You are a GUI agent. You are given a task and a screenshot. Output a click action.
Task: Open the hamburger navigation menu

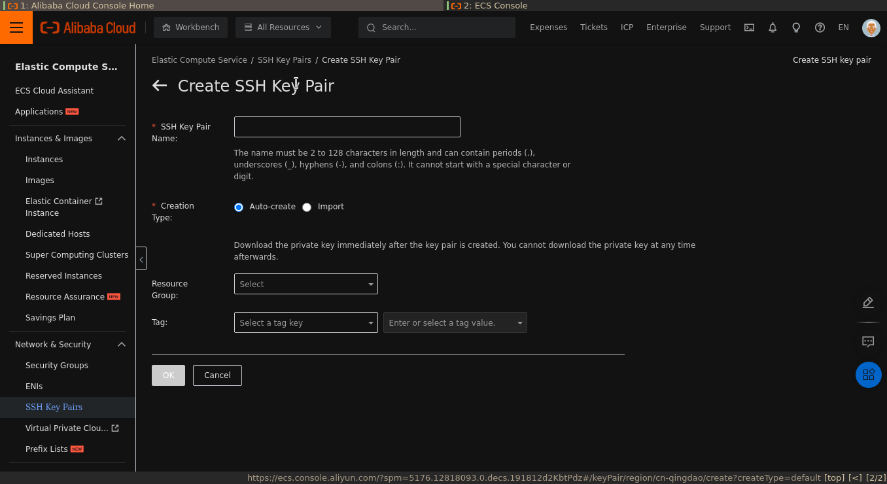coord(16,27)
